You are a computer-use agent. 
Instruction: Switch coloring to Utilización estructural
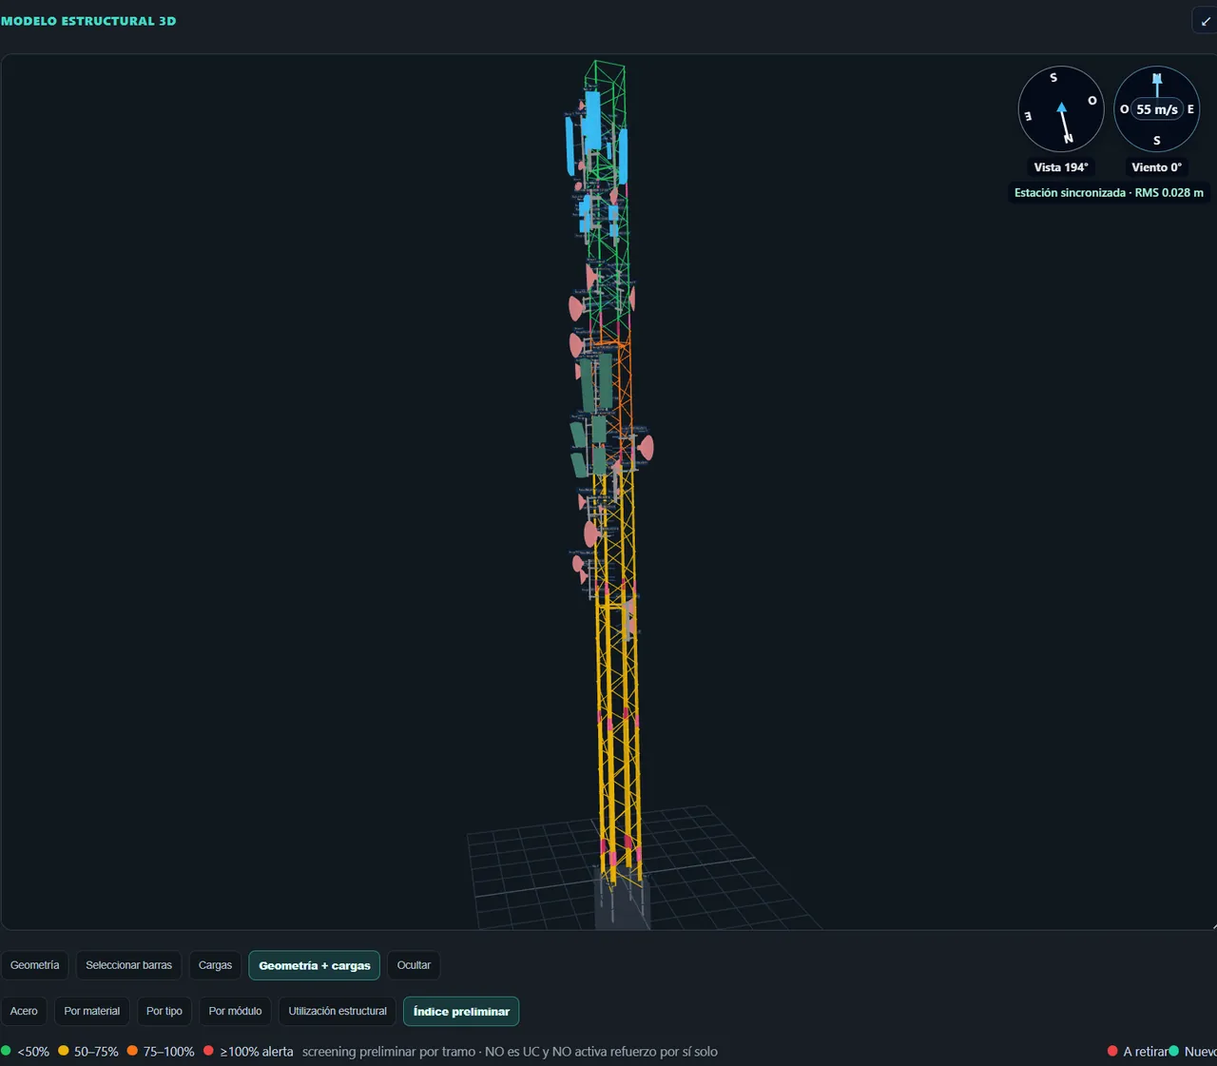pos(338,1011)
